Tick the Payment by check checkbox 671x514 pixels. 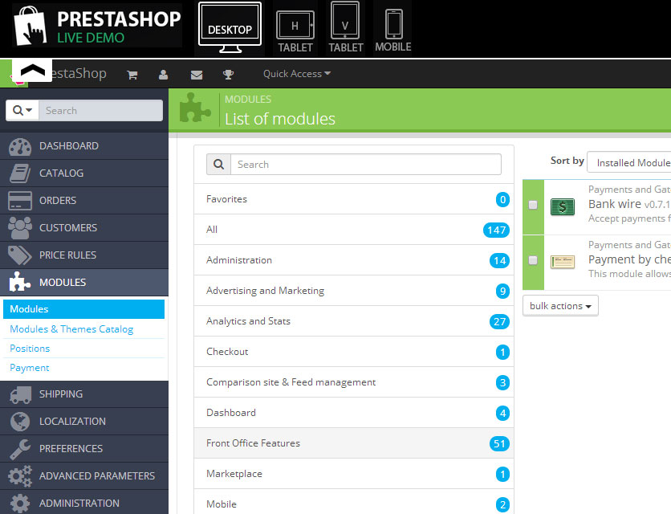click(x=533, y=260)
